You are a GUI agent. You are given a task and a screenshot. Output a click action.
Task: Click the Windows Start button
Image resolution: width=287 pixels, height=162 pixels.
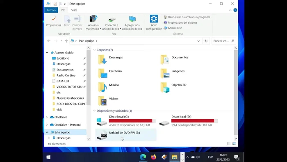point(48,157)
